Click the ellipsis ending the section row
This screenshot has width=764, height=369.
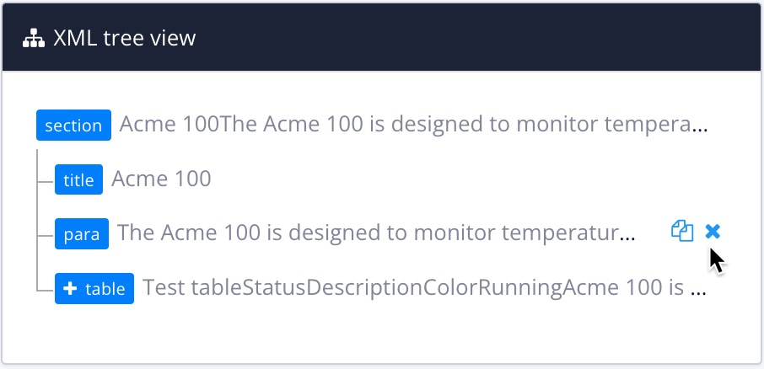click(x=700, y=129)
